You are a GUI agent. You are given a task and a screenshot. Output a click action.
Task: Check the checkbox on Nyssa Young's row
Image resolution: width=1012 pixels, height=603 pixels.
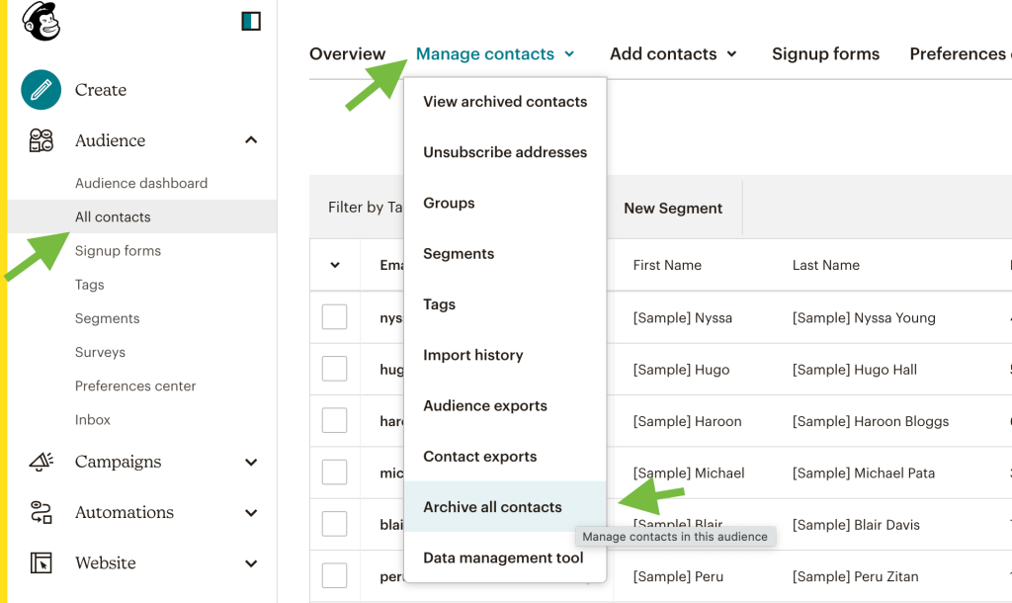334,317
